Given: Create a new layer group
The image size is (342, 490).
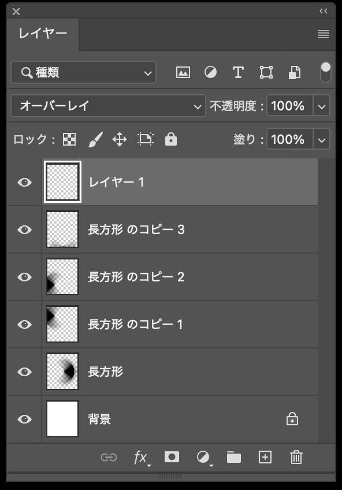Looking at the screenshot, I should pyautogui.click(x=233, y=457).
